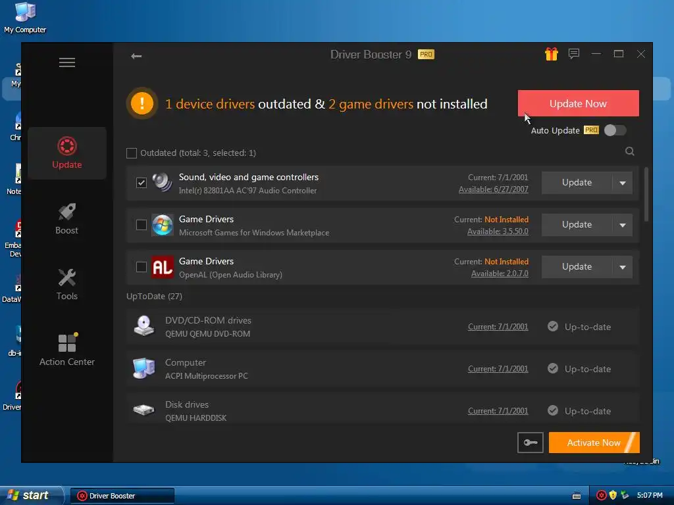Open the feedback speech bubble icon
The image size is (674, 505).
click(x=574, y=54)
